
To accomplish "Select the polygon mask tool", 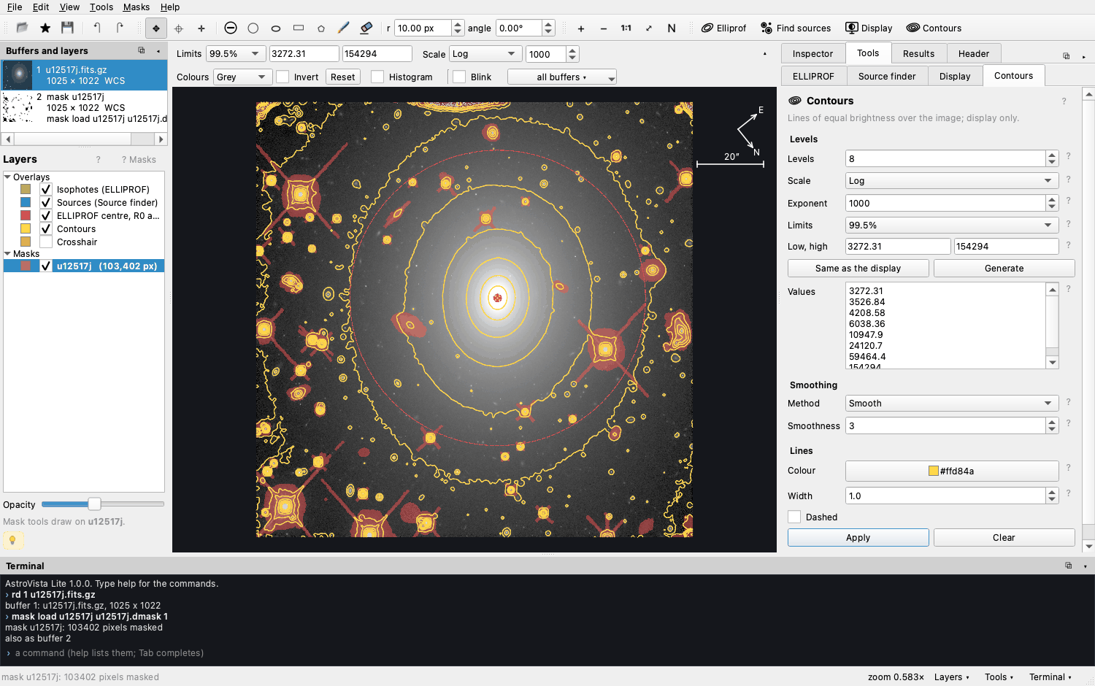I will pos(321,28).
